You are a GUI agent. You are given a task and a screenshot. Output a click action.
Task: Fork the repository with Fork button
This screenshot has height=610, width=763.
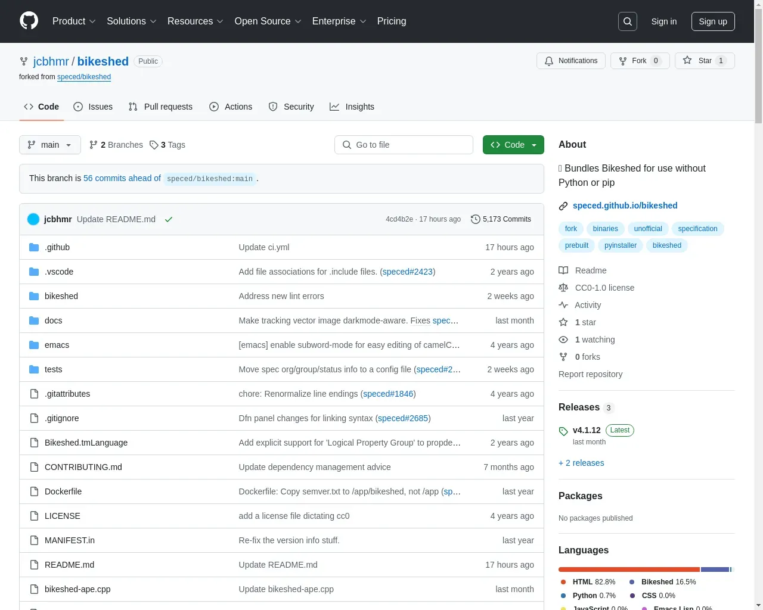[x=640, y=61]
